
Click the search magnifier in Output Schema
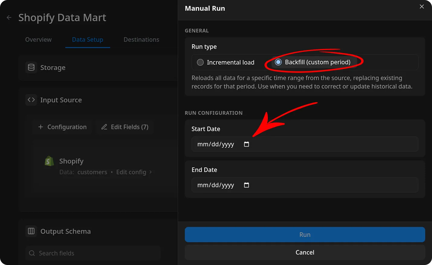(32, 253)
